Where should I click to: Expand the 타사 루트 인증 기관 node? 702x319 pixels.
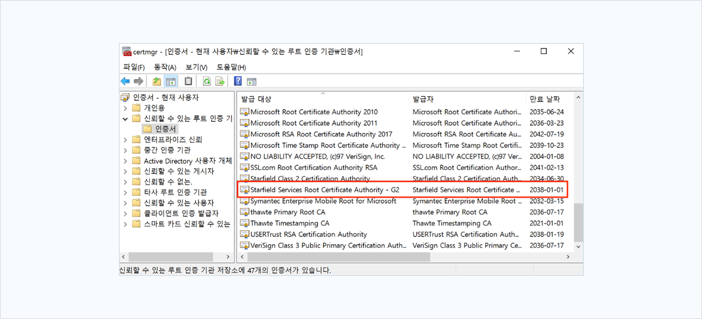[x=125, y=192]
